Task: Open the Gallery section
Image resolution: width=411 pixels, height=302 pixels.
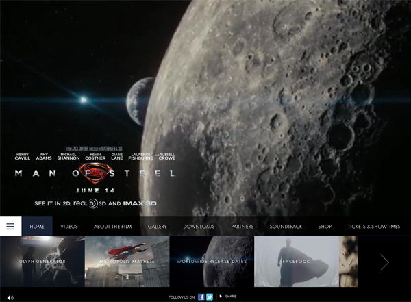Action: pyautogui.click(x=158, y=227)
